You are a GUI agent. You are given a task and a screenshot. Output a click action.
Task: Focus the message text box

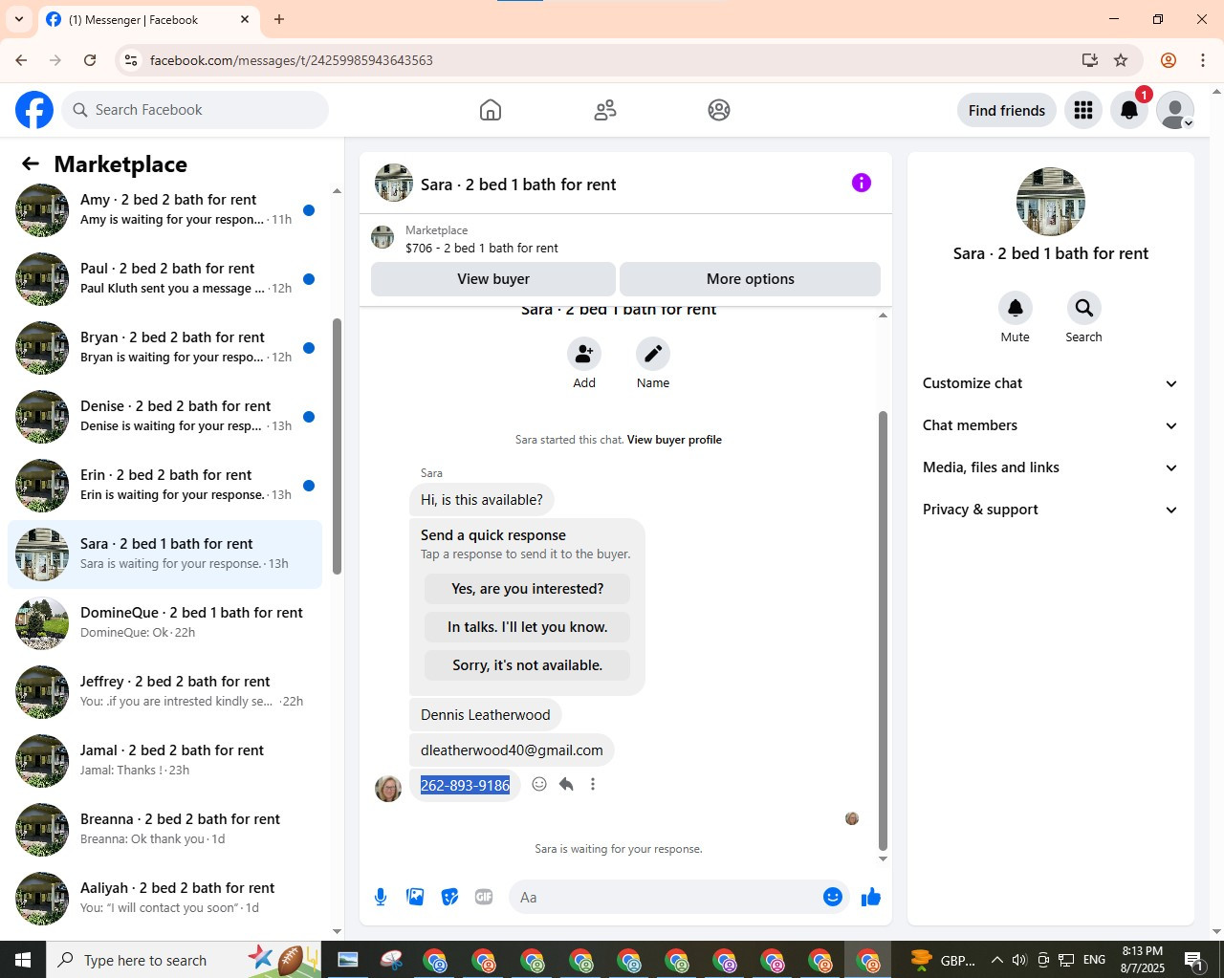click(665, 897)
